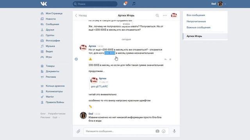Screen dimensions: 250x140
Task: Open the footer Реклама link
Action: pyautogui.click(x=45, y=117)
